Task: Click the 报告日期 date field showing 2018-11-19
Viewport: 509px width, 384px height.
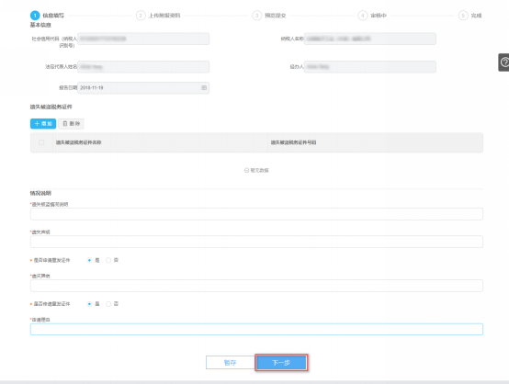Action: coord(143,87)
